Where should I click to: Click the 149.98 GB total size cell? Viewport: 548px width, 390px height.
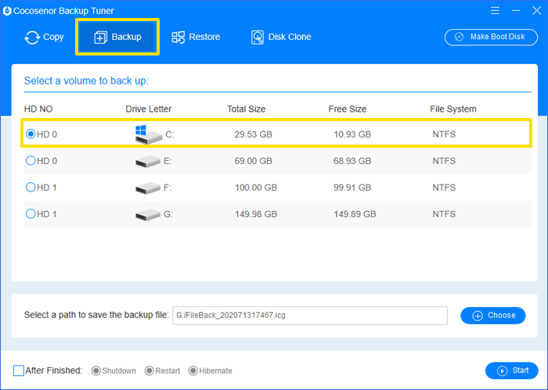tap(256, 214)
